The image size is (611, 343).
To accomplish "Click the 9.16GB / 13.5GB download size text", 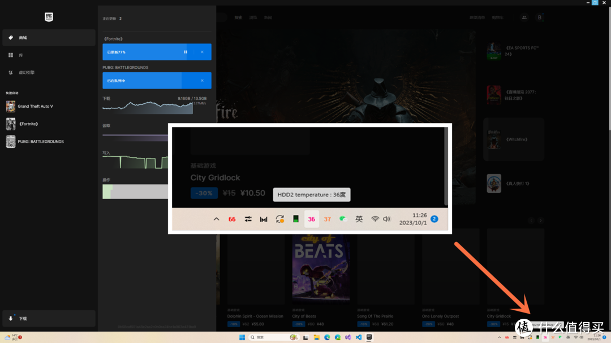I will 192,99.
